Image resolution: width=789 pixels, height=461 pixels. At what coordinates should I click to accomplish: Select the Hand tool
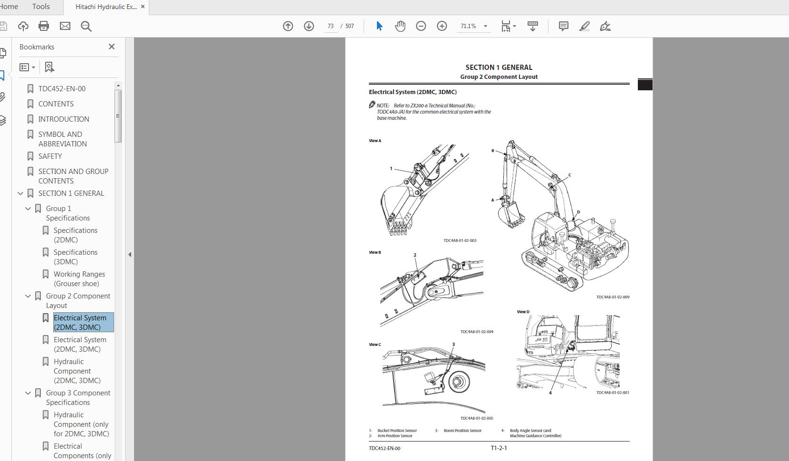tap(400, 26)
